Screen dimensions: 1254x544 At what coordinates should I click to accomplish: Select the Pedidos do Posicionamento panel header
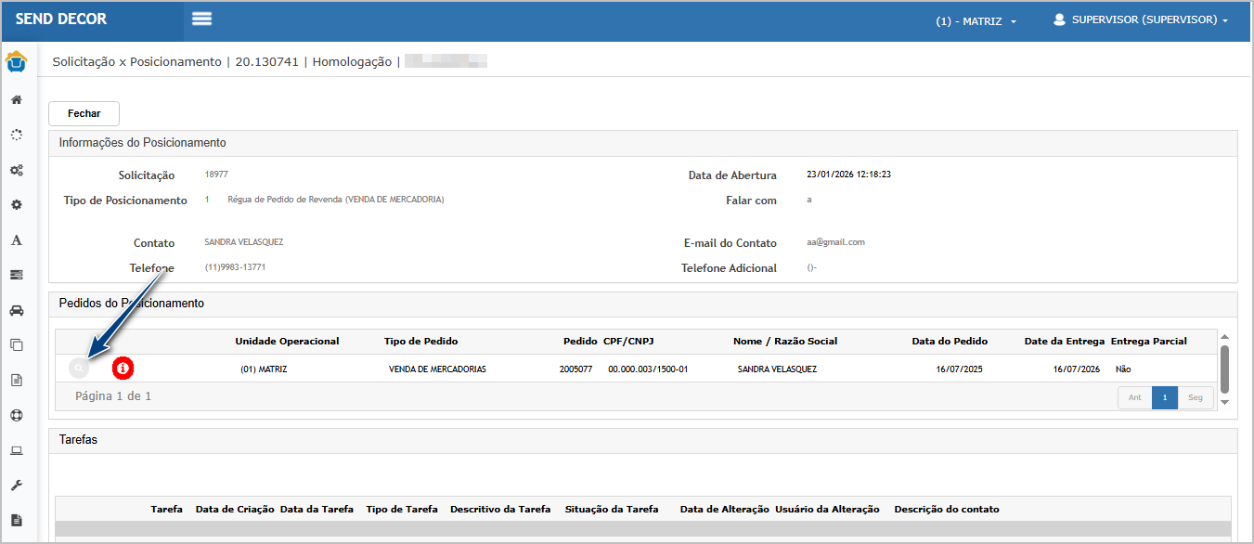click(132, 304)
